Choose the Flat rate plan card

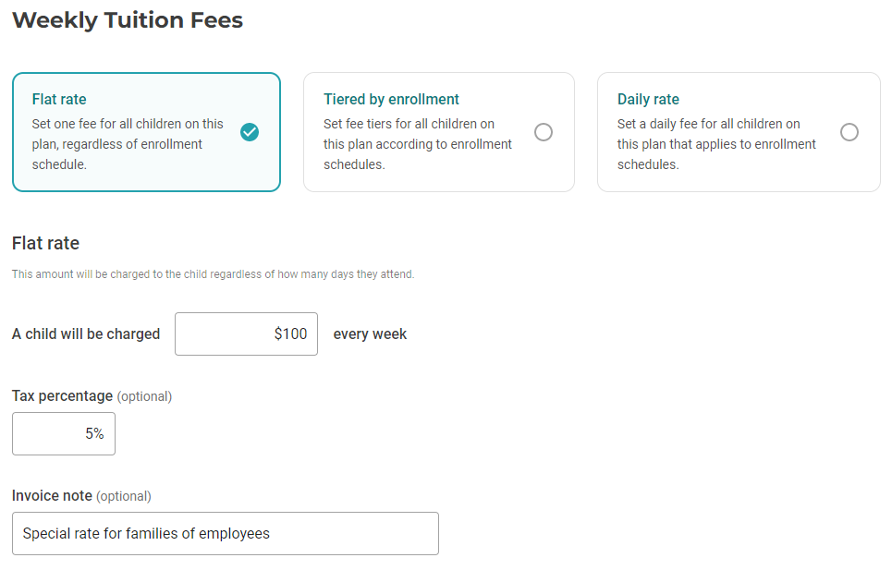[x=146, y=132]
